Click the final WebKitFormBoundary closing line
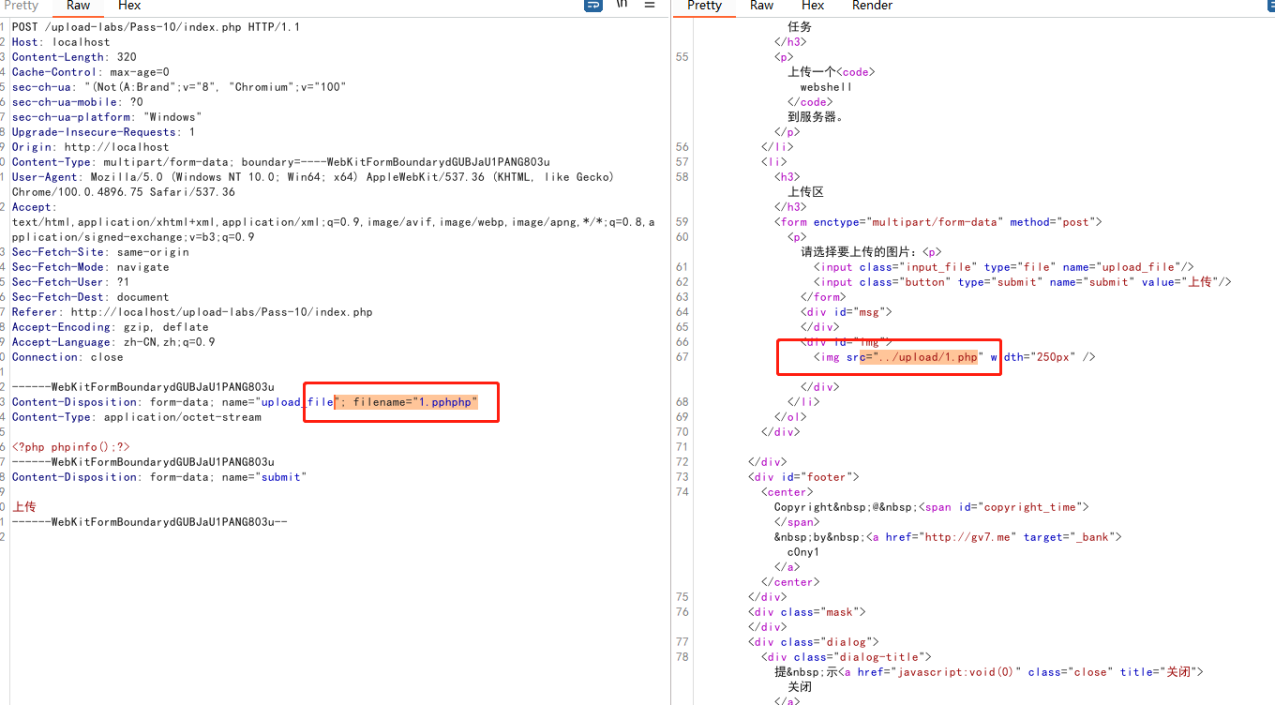The height and width of the screenshot is (705, 1275). tap(150, 522)
